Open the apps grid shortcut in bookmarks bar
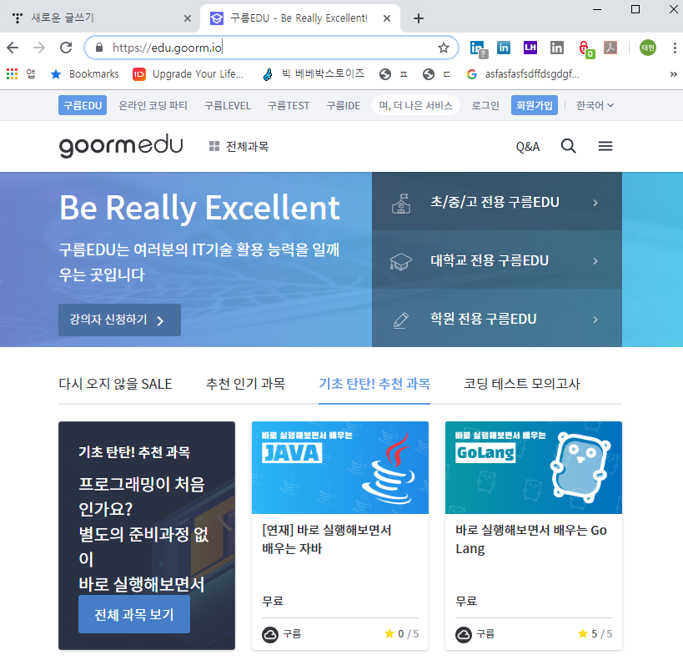Screen dimensions: 683x660 [x=13, y=74]
